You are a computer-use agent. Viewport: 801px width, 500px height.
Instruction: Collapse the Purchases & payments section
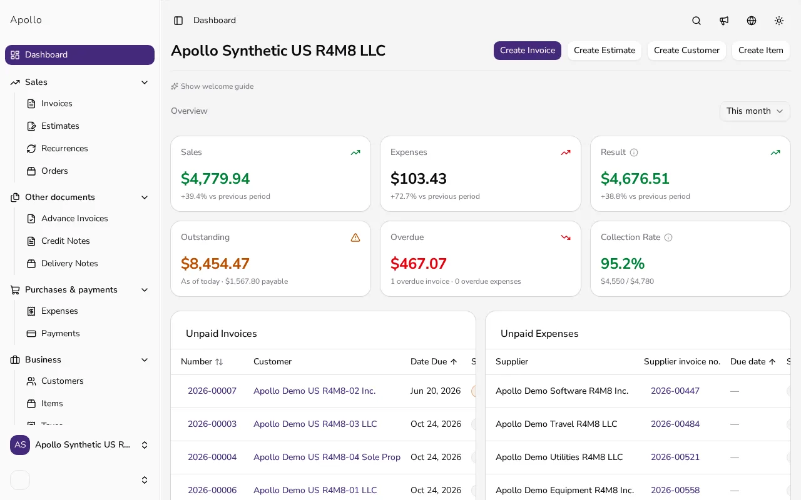click(x=145, y=290)
